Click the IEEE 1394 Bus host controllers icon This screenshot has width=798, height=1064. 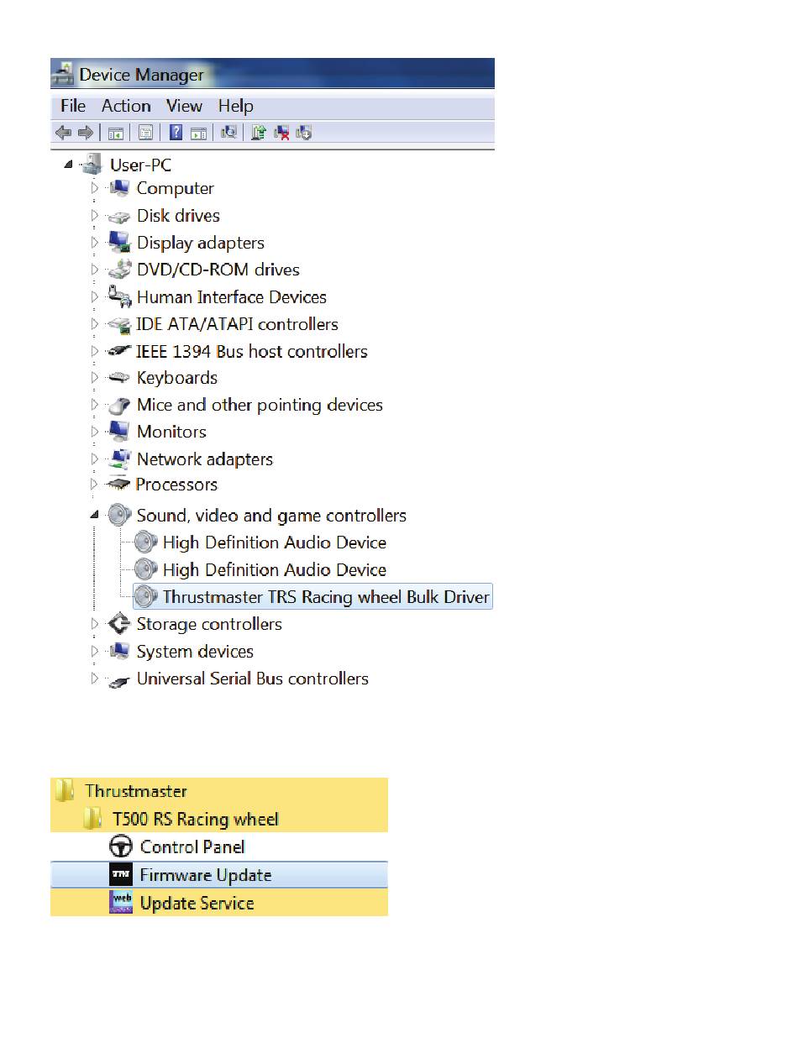click(119, 351)
